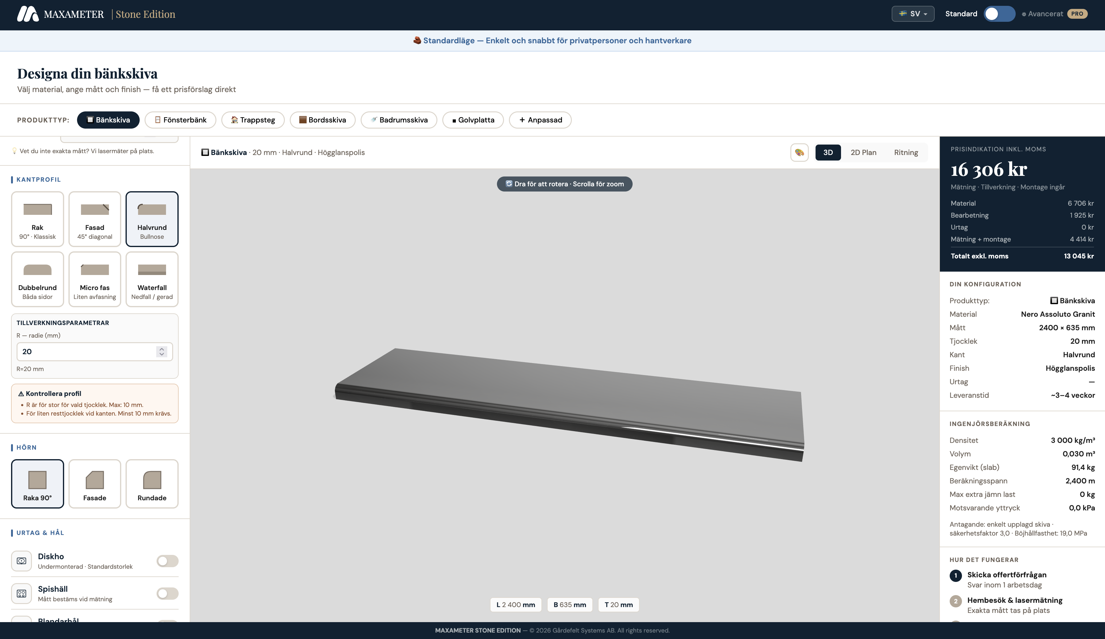Select Fönsterbänk product type
1105x639 pixels.
(180, 120)
